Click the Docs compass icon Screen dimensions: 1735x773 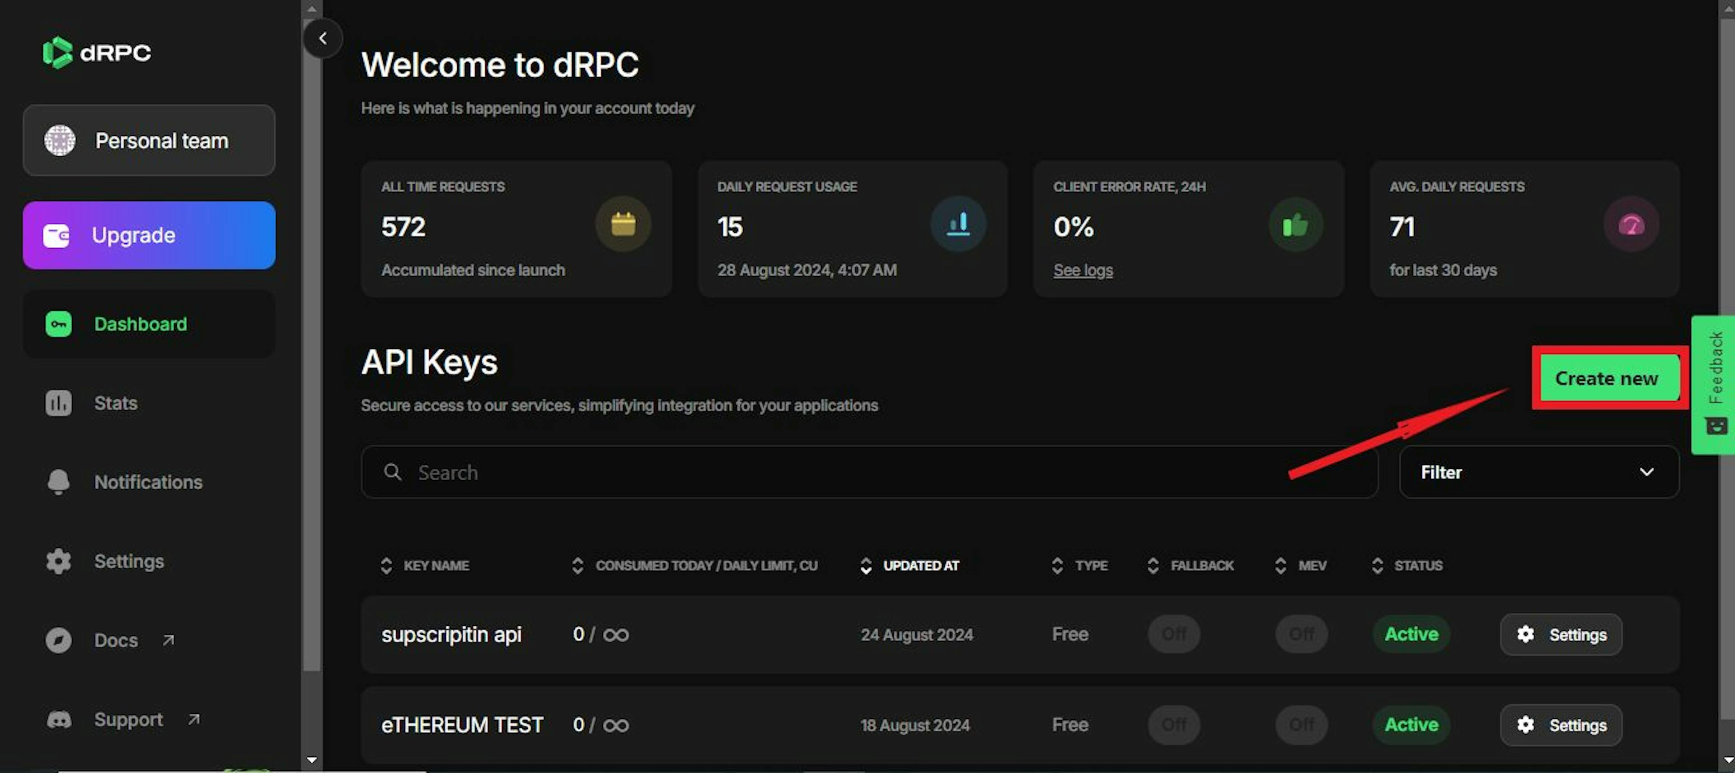pyautogui.click(x=59, y=640)
